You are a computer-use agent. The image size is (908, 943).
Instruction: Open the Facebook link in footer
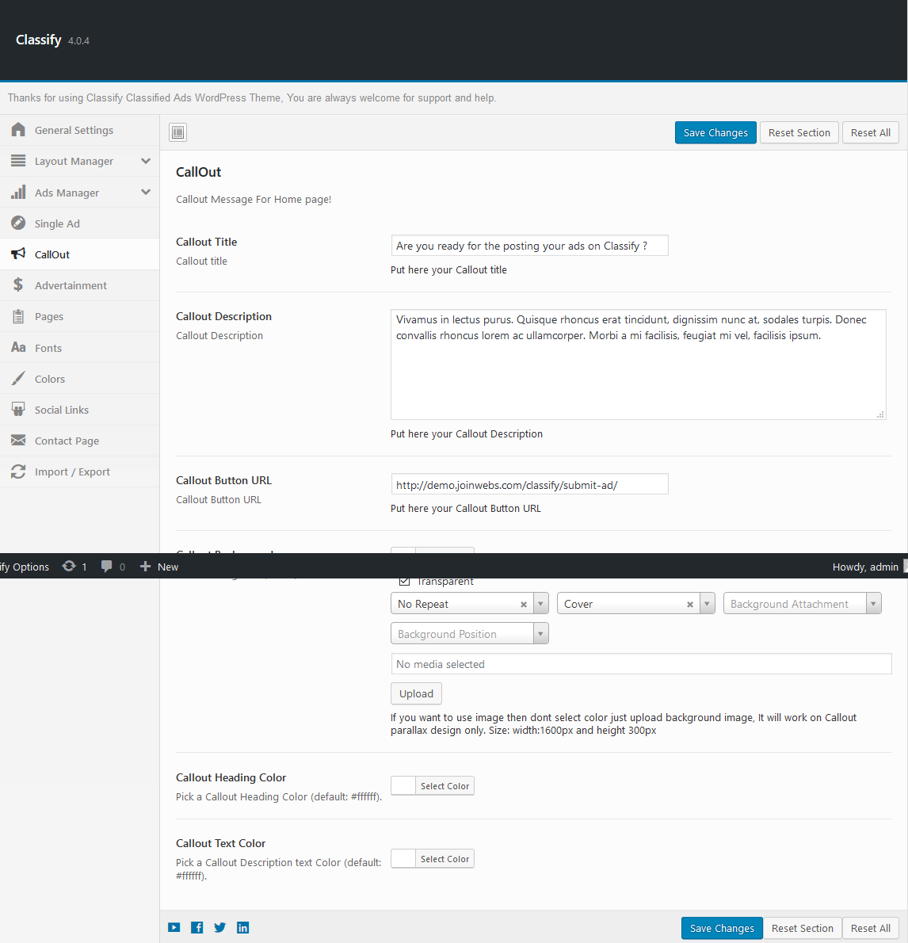point(196,927)
